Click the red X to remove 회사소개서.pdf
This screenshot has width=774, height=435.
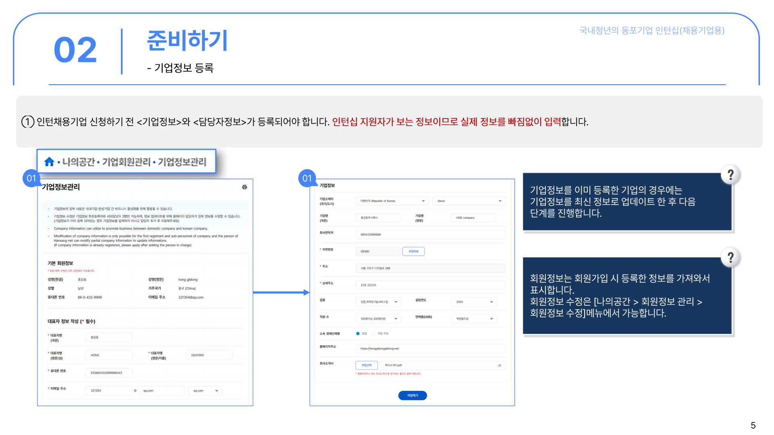point(499,365)
